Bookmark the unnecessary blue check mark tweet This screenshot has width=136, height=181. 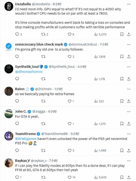[122, 57]
